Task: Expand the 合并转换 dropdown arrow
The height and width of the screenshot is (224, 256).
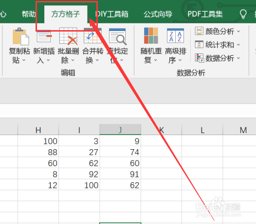Action: (97, 60)
